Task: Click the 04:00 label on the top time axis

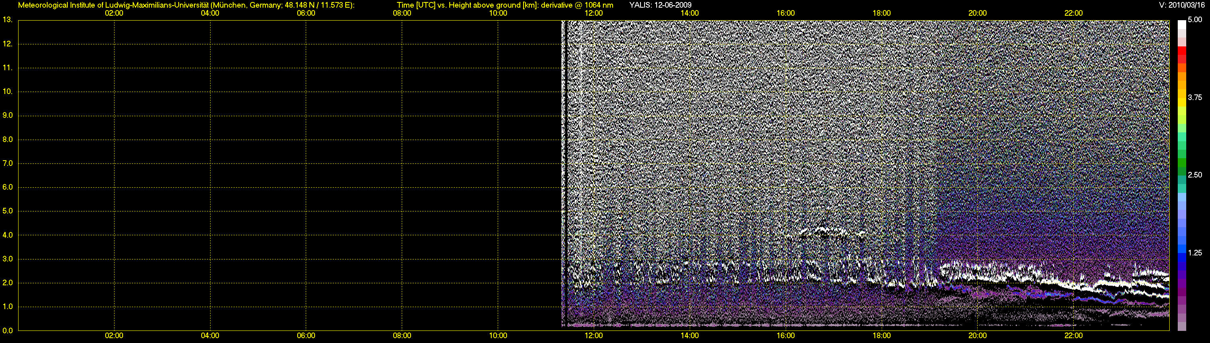Action: 210,13
